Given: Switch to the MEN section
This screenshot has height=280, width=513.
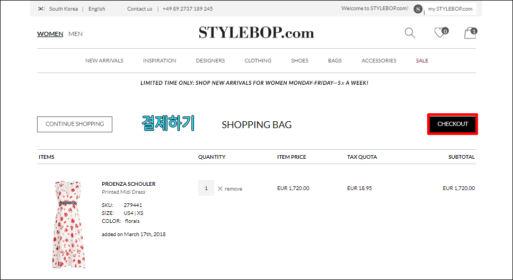Looking at the screenshot, I should [x=76, y=34].
